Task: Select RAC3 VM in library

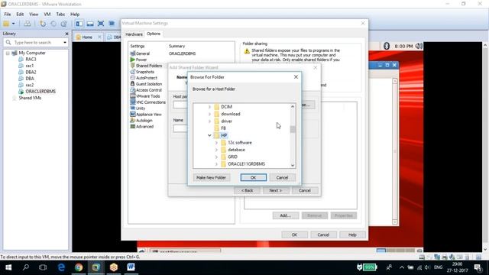Action: [x=31, y=60]
